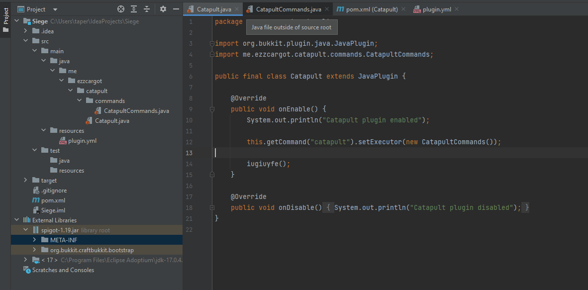The height and width of the screenshot is (290, 588).
Task: Click the YML icon next to plugin.yml in tree
Action: (63, 141)
